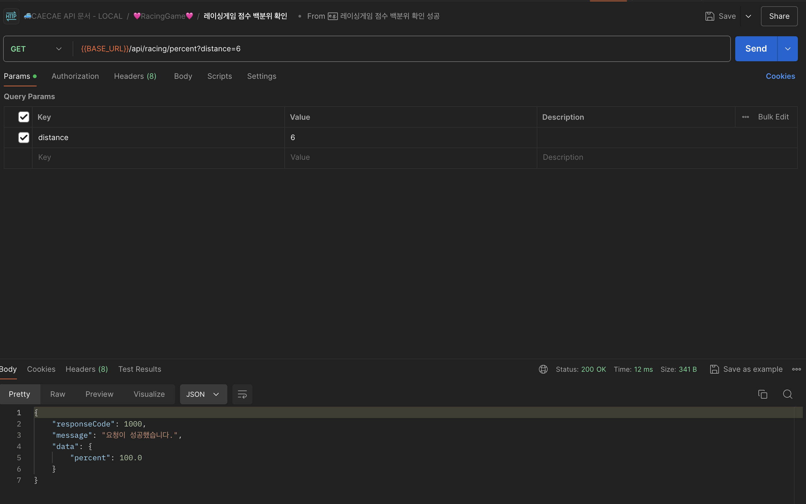Image resolution: width=806 pixels, height=504 pixels.
Task: Click the 341 B size value
Action: (688, 369)
